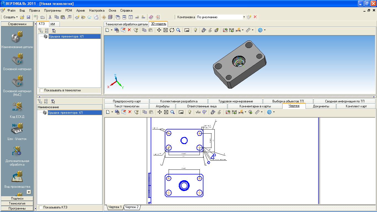Image resolution: width=377 pixels, height=212 pixels.
Task: Open KOMPAS logo dropdown arrow in Чертеж toolbar
Action: [274, 112]
